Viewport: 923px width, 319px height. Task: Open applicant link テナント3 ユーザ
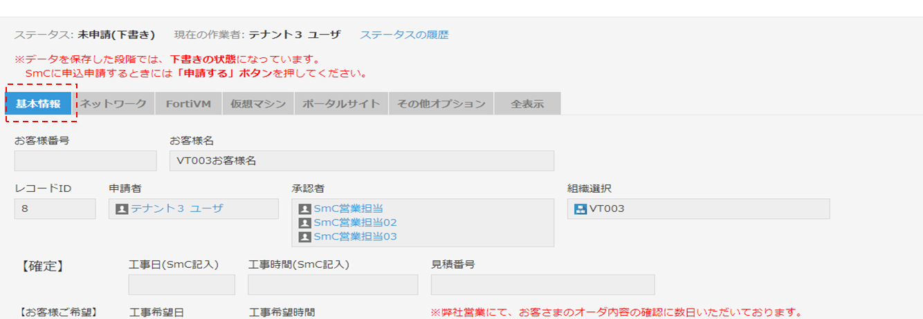(177, 209)
